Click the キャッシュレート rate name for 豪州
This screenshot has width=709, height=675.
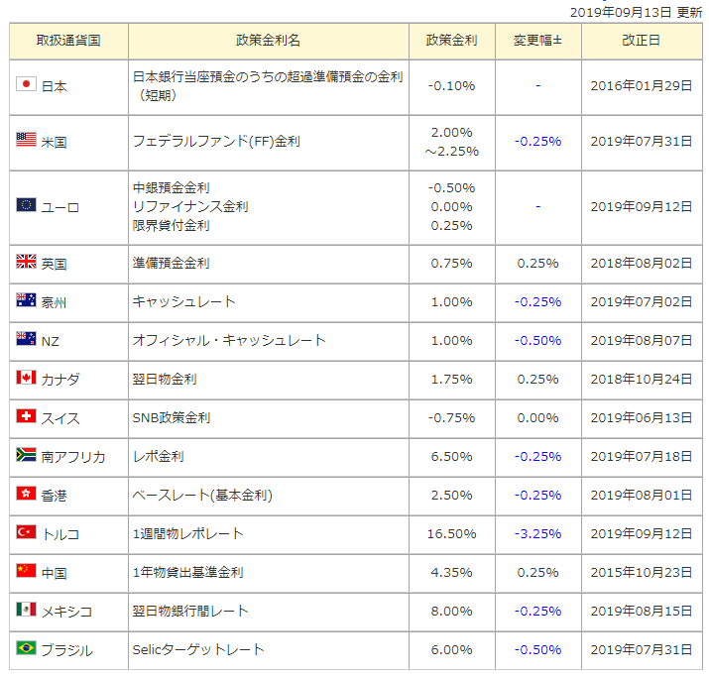pyautogui.click(x=184, y=301)
